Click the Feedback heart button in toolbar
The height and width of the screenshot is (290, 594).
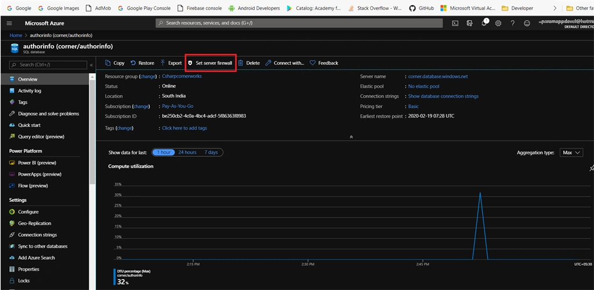(x=324, y=63)
